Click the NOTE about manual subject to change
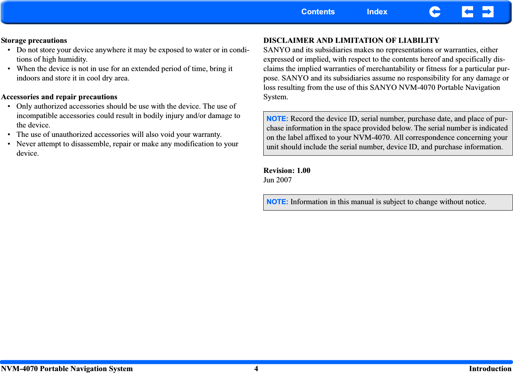 pyautogui.click(x=388, y=202)
